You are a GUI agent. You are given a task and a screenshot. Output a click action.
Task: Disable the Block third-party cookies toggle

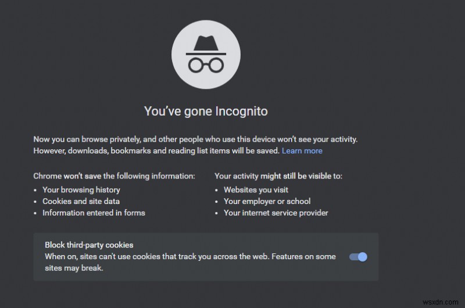358,257
